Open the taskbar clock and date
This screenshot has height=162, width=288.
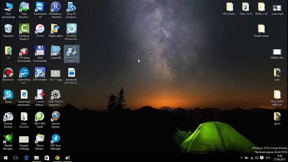coord(279,158)
